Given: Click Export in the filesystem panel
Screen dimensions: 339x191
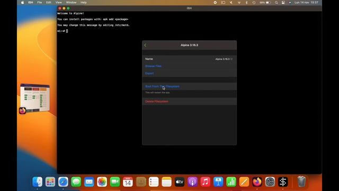Looking at the screenshot, I should 149,73.
